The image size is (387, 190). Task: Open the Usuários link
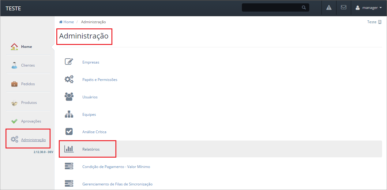click(x=90, y=97)
